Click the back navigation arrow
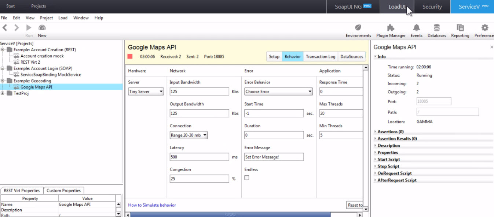 click(x=4, y=27)
